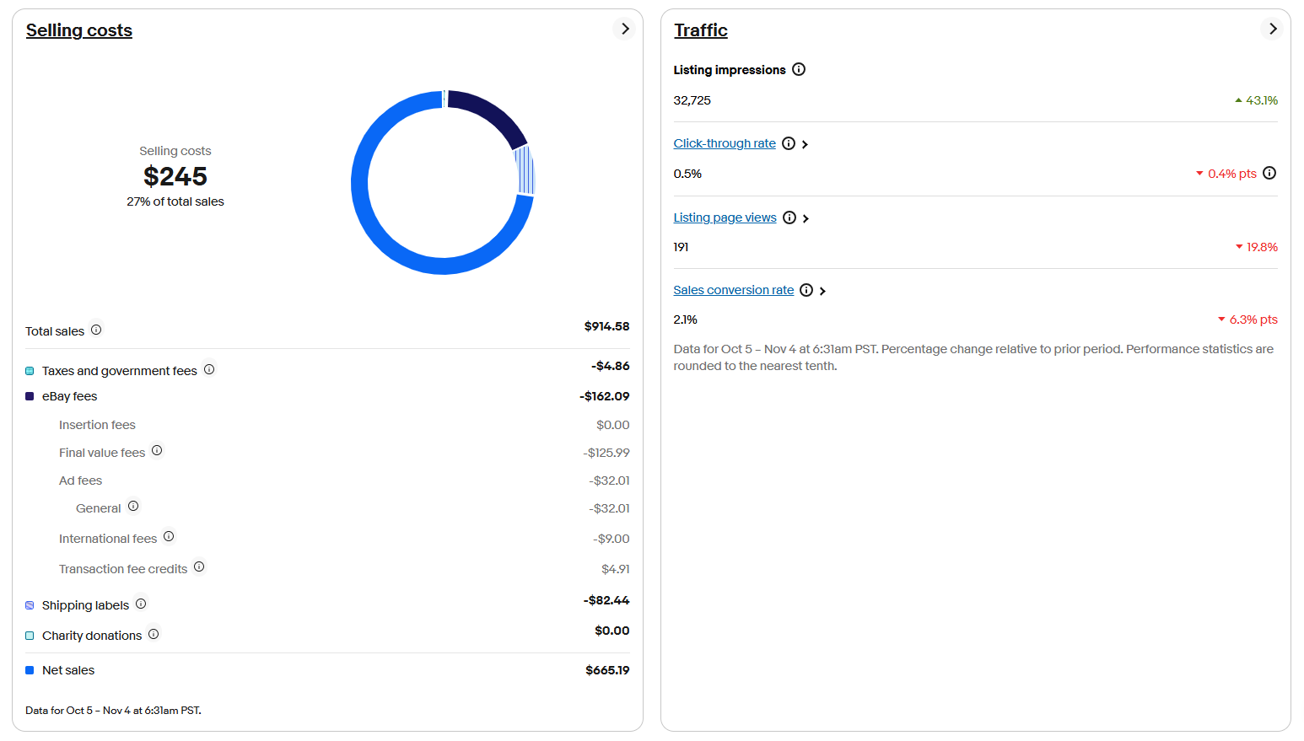Show info for Charity donations
Screen dimensions: 1304x741
point(154,634)
